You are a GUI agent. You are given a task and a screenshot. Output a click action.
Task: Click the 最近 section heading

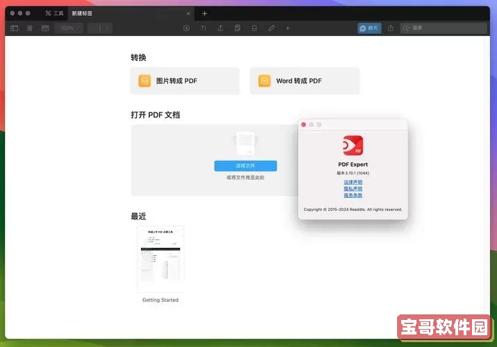click(139, 217)
